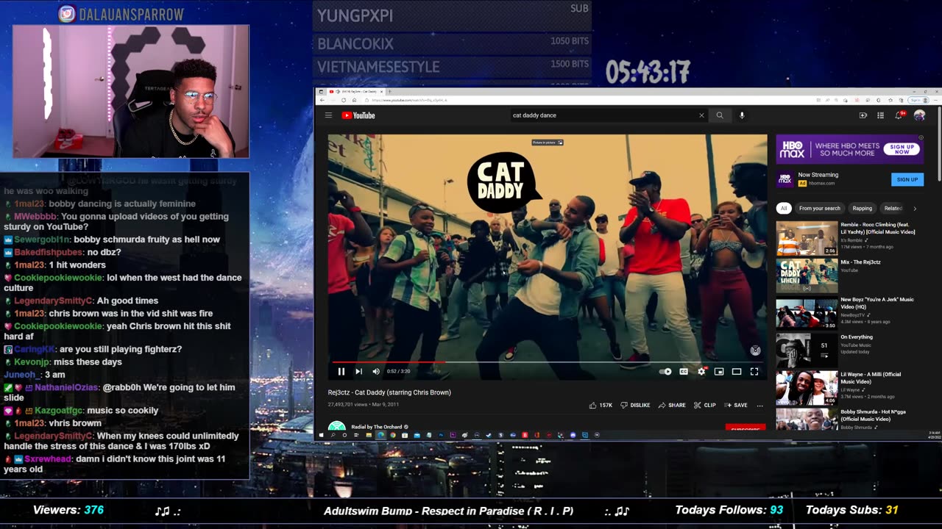Viewport: 942px width, 529px height.
Task: Toggle the autoplay switch in player
Action: pos(665,372)
